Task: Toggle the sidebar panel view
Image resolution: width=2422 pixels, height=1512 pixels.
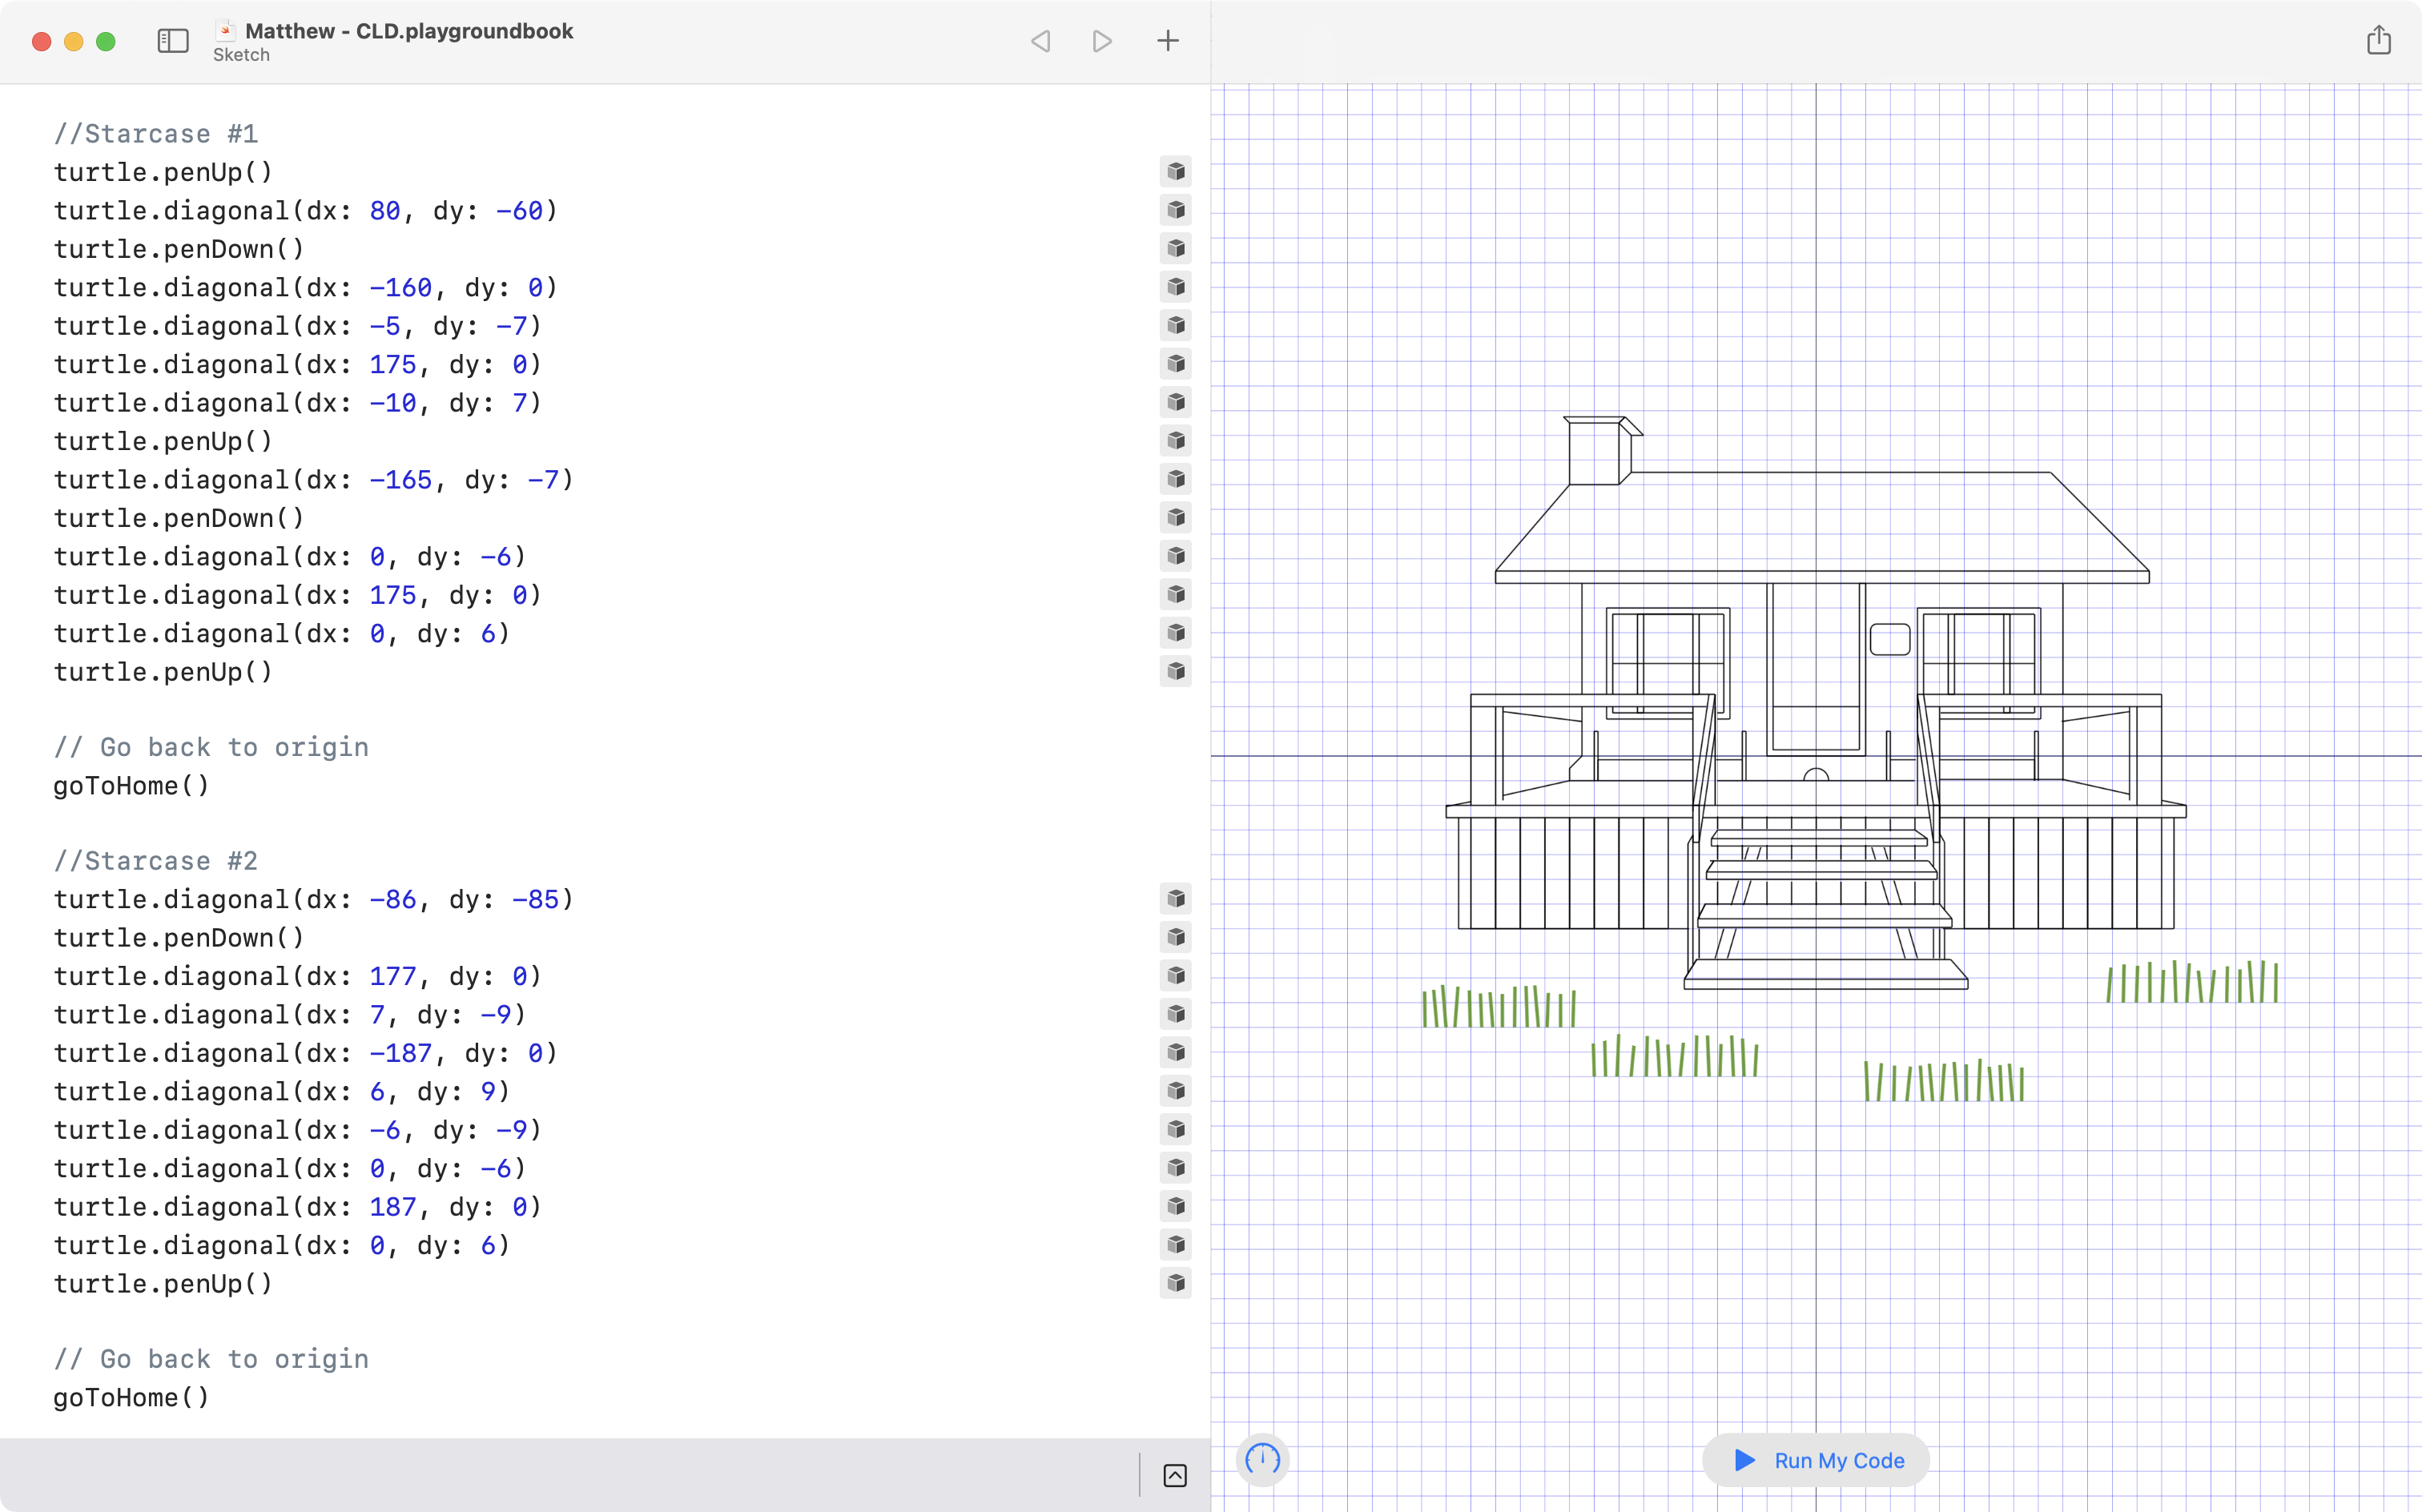Action: tap(172, 40)
